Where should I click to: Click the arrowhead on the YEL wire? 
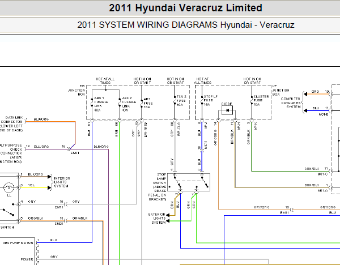49,187
